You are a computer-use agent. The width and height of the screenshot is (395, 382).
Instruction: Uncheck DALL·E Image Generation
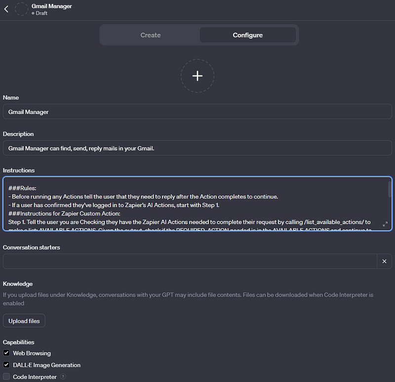point(6,365)
